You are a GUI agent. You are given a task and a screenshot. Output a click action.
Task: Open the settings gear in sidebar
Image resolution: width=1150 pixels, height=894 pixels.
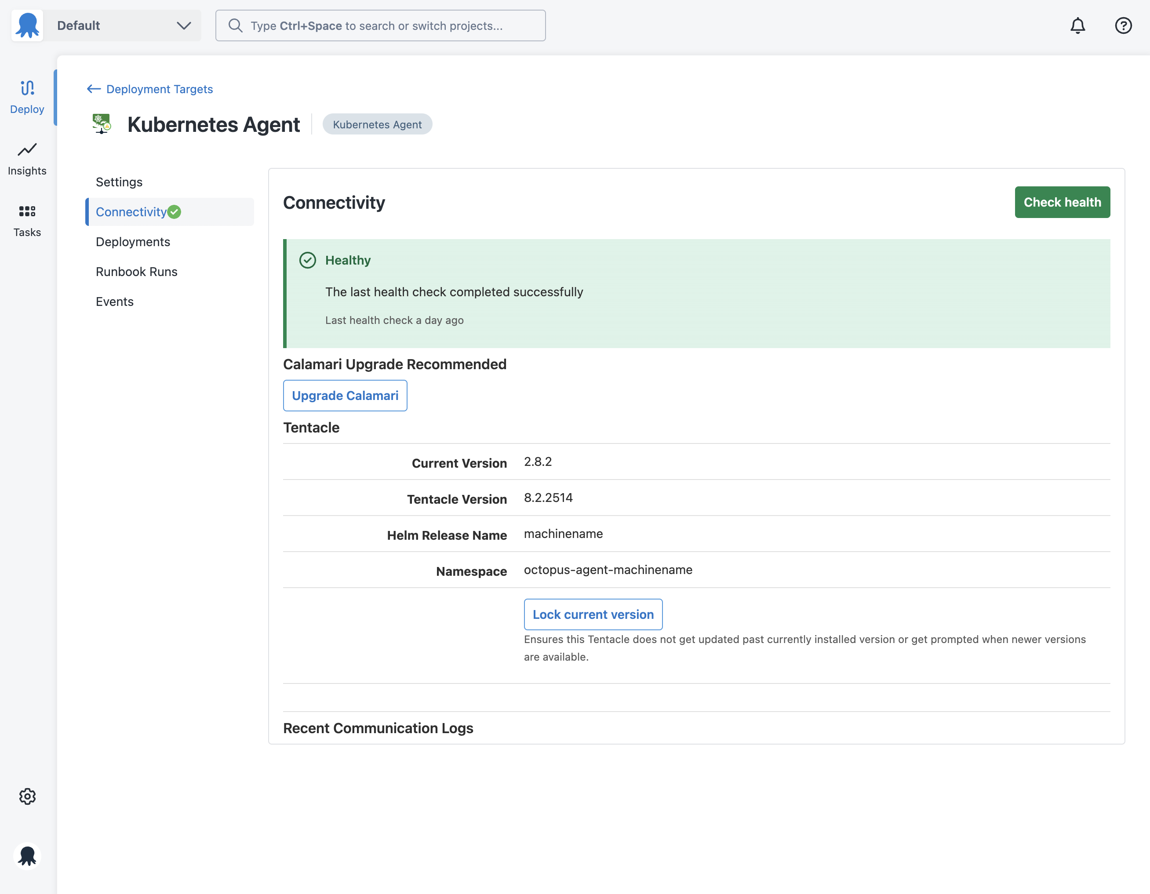pyautogui.click(x=27, y=796)
